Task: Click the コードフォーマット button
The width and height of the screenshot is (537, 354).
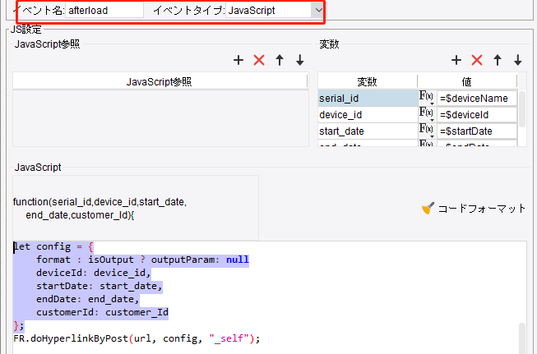Action: 474,209
